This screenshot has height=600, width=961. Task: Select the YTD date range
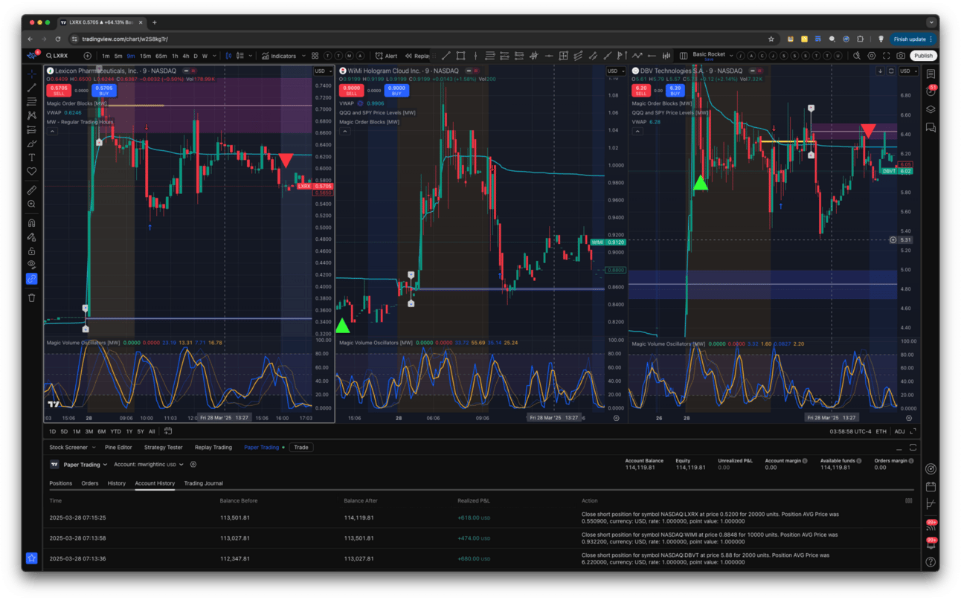pos(115,431)
